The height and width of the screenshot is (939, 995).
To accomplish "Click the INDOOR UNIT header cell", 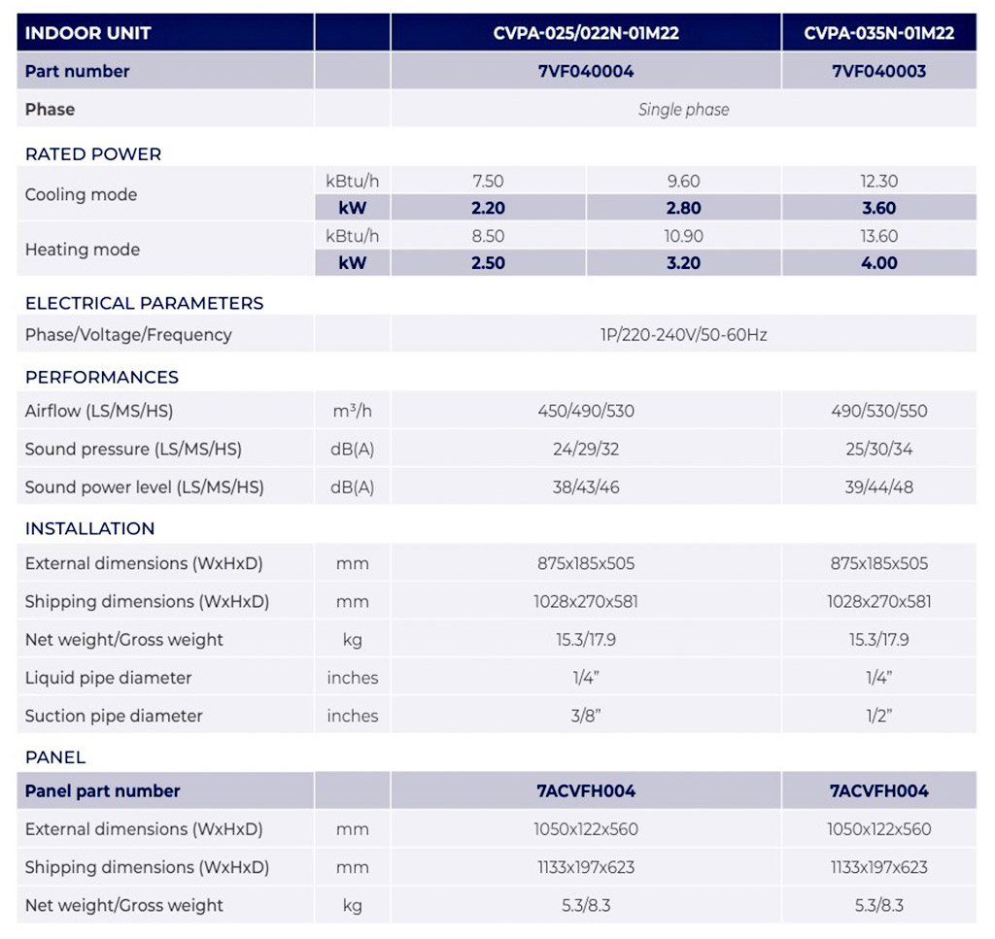I will coord(88,33).
